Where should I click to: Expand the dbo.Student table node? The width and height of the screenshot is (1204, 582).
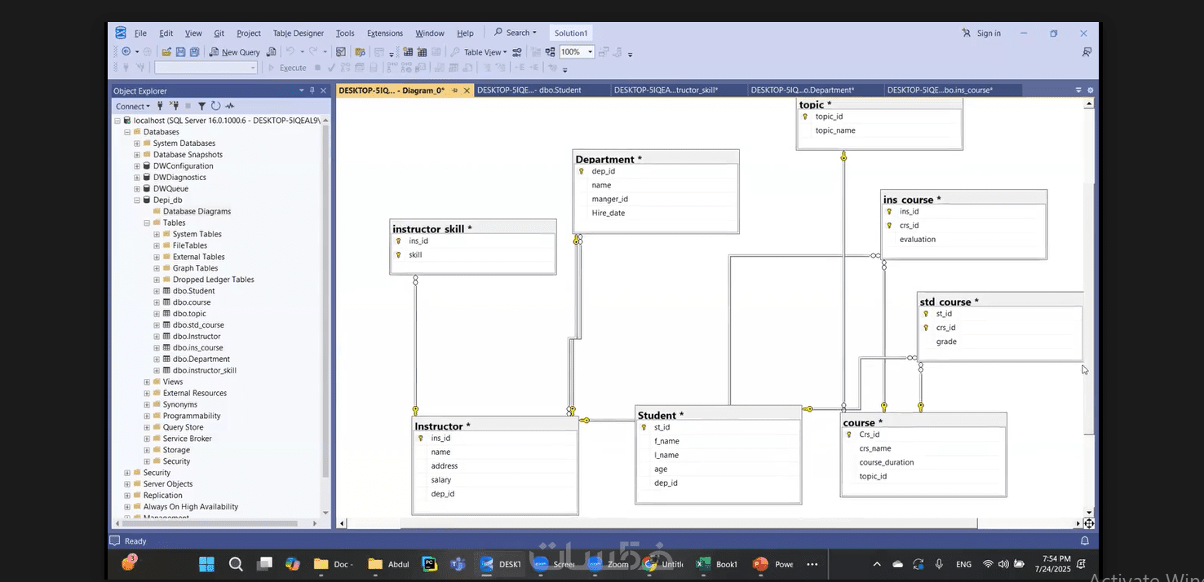tap(157, 291)
